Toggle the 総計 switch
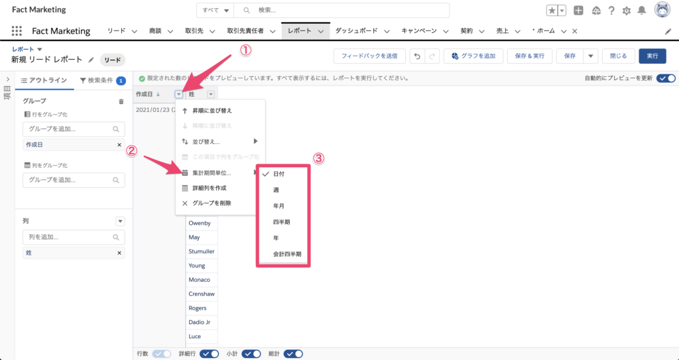679x360 pixels. (x=293, y=354)
